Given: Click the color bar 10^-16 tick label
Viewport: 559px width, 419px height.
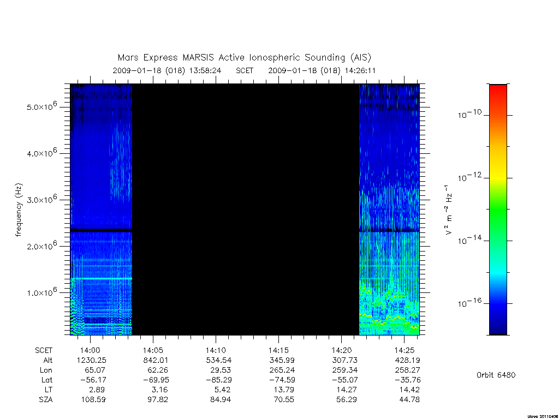Looking at the screenshot, I should 469,302.
